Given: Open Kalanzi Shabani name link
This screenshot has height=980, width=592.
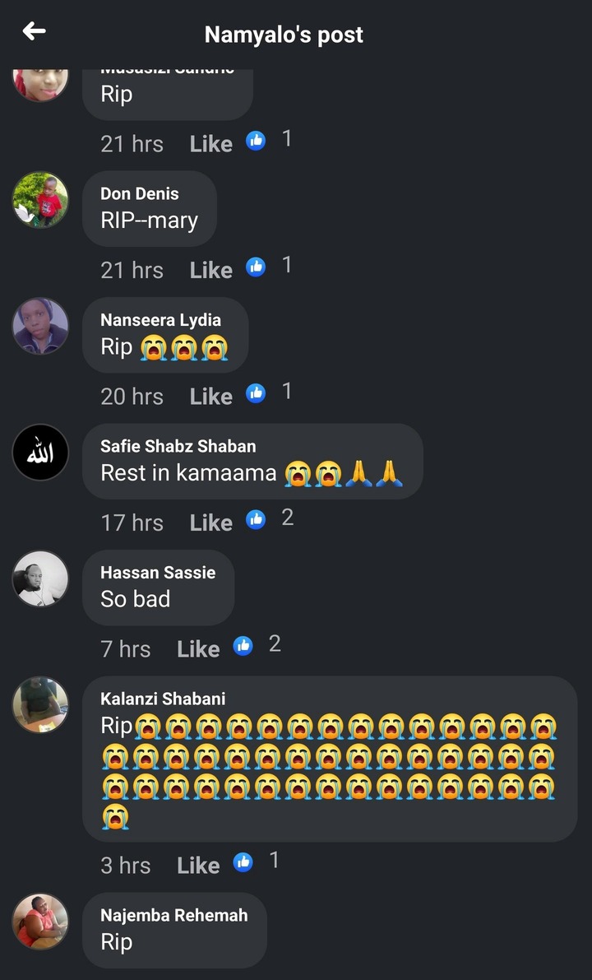Looking at the screenshot, I should (x=163, y=699).
